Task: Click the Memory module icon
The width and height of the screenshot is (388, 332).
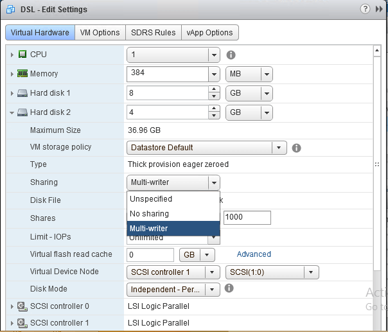Action: point(22,74)
